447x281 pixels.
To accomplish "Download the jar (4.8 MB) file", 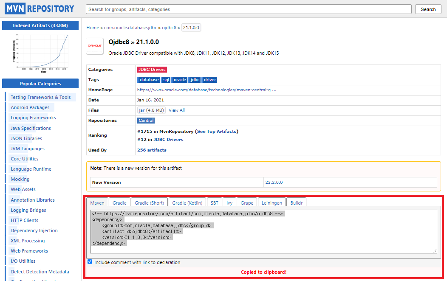I will point(151,110).
